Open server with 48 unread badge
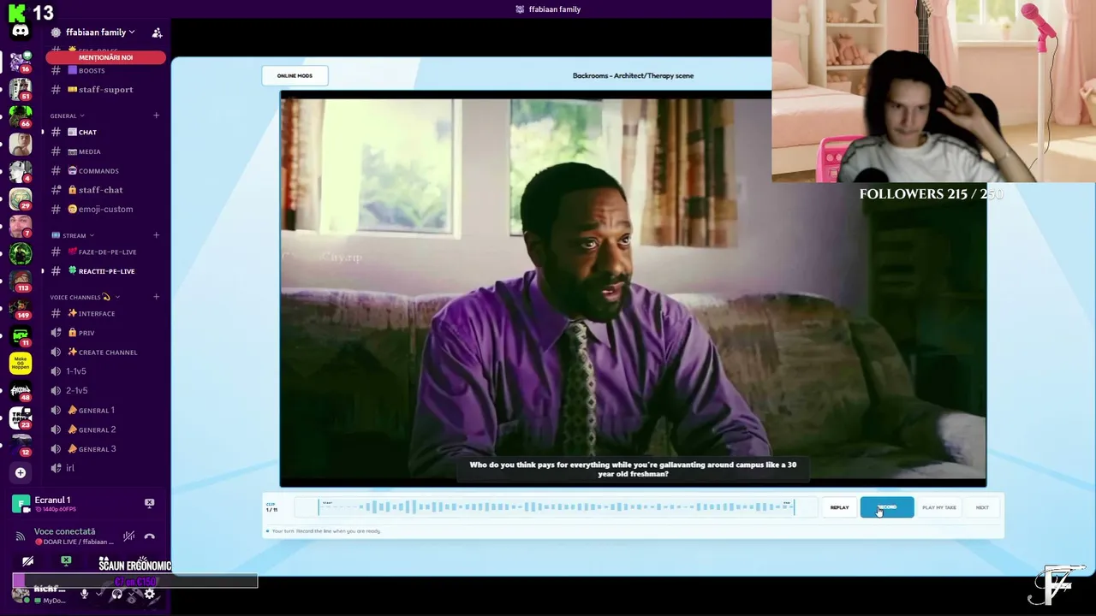The width and height of the screenshot is (1096, 616). tap(21, 390)
